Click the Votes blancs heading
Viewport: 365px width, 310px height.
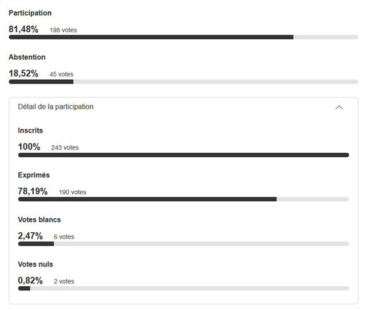(39, 220)
